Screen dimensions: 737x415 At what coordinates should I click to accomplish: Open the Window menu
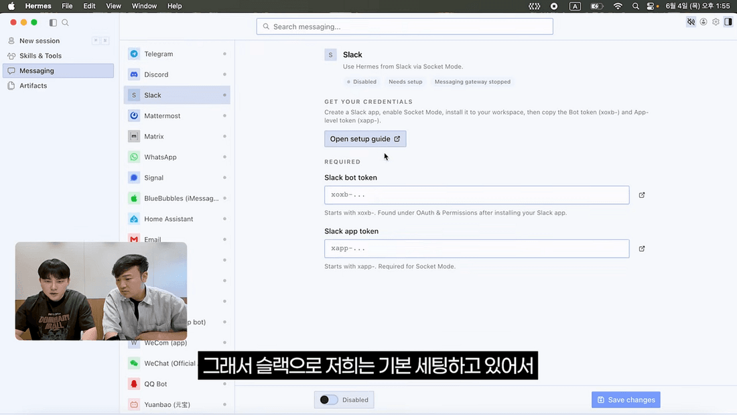point(144,6)
